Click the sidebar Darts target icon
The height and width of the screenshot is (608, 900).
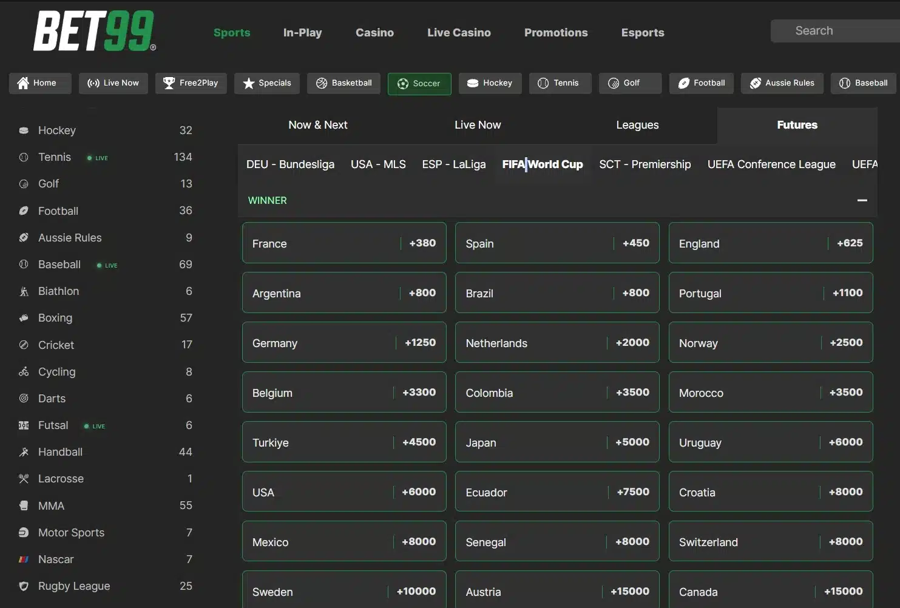coord(24,398)
